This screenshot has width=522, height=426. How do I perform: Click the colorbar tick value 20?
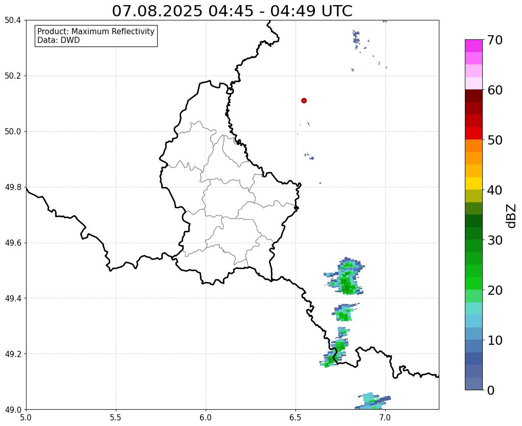point(495,290)
